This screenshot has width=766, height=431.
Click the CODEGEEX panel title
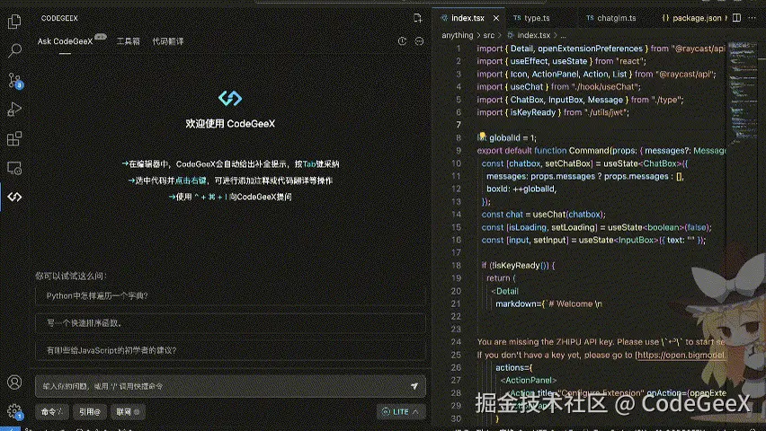[59, 18]
